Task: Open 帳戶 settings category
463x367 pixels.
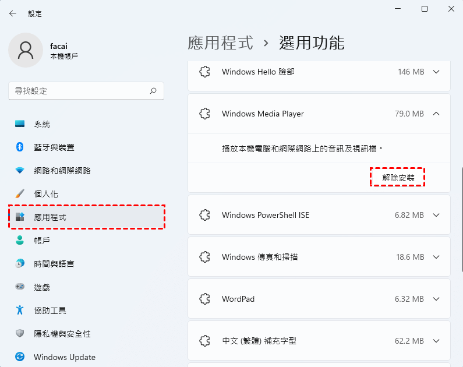Action: click(x=86, y=241)
